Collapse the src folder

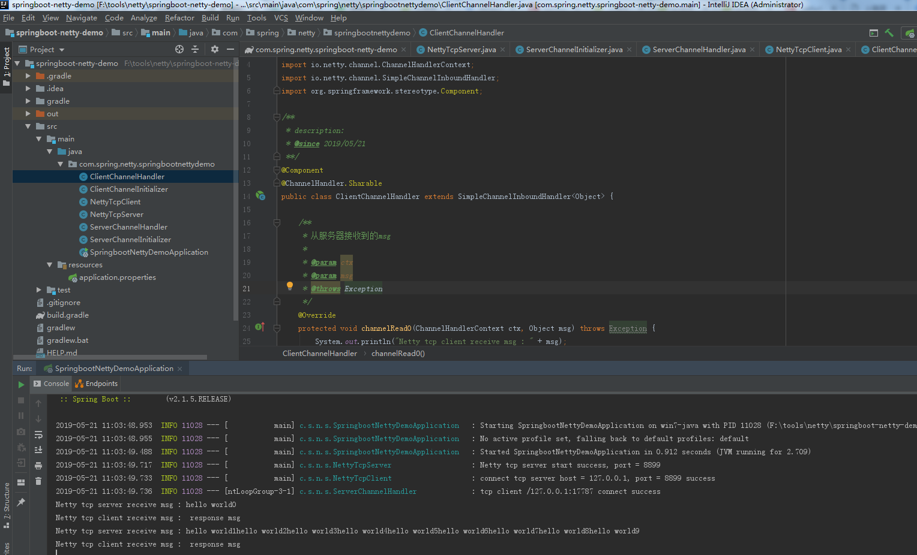pos(28,126)
